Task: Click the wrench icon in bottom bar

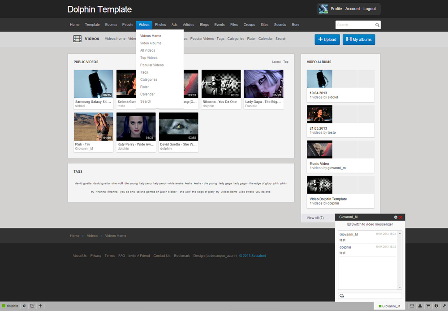Action: point(444,306)
